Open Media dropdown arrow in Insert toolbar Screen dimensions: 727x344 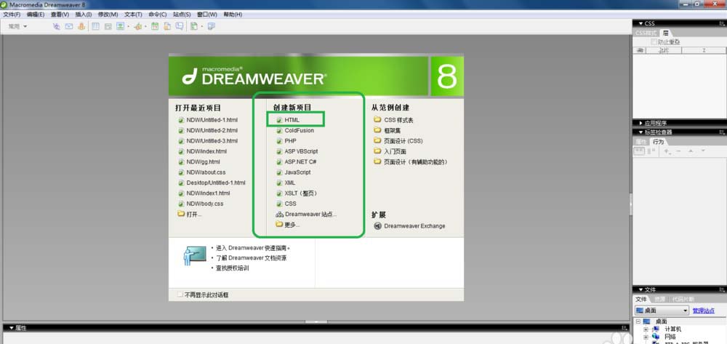(x=145, y=26)
